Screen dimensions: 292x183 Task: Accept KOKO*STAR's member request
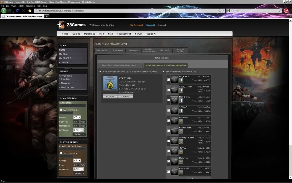110,97
